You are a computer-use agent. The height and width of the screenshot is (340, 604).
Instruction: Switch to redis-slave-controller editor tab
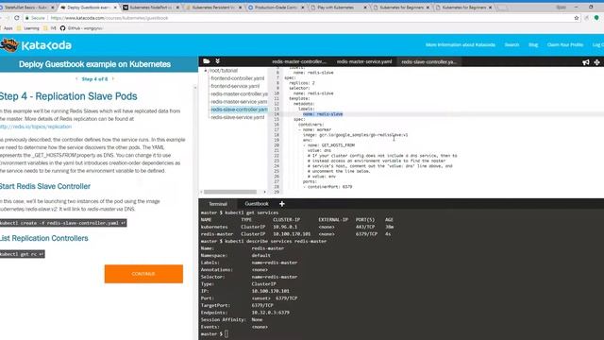click(428, 61)
